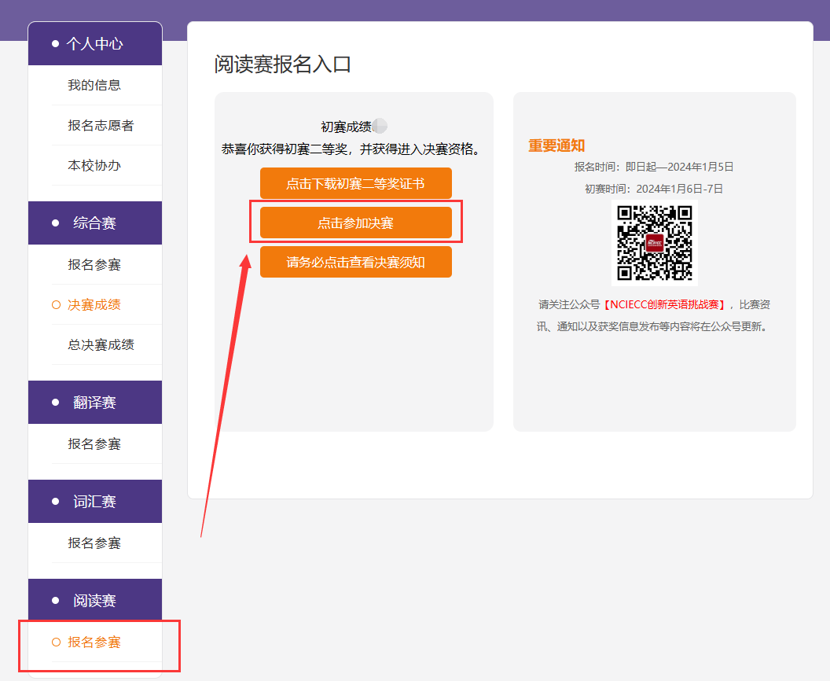View 总决赛成绩 sidebar item
The height and width of the screenshot is (681, 830).
pyautogui.click(x=101, y=345)
